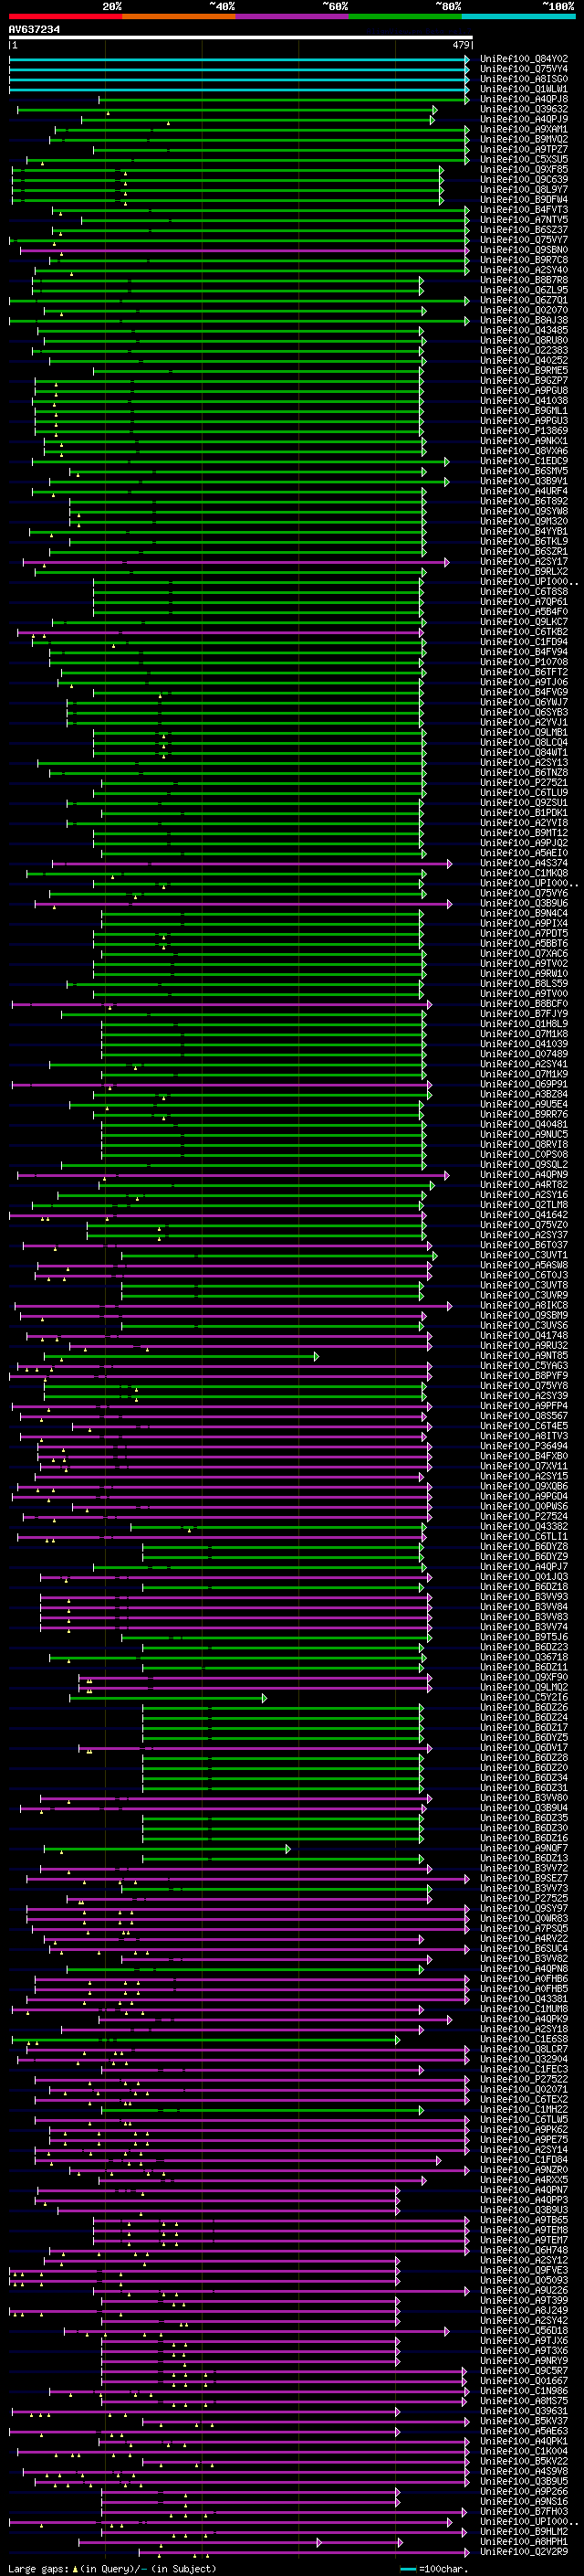Click label UniRef100_Q01J03
This screenshot has width=584, height=2576.
click(524, 1577)
